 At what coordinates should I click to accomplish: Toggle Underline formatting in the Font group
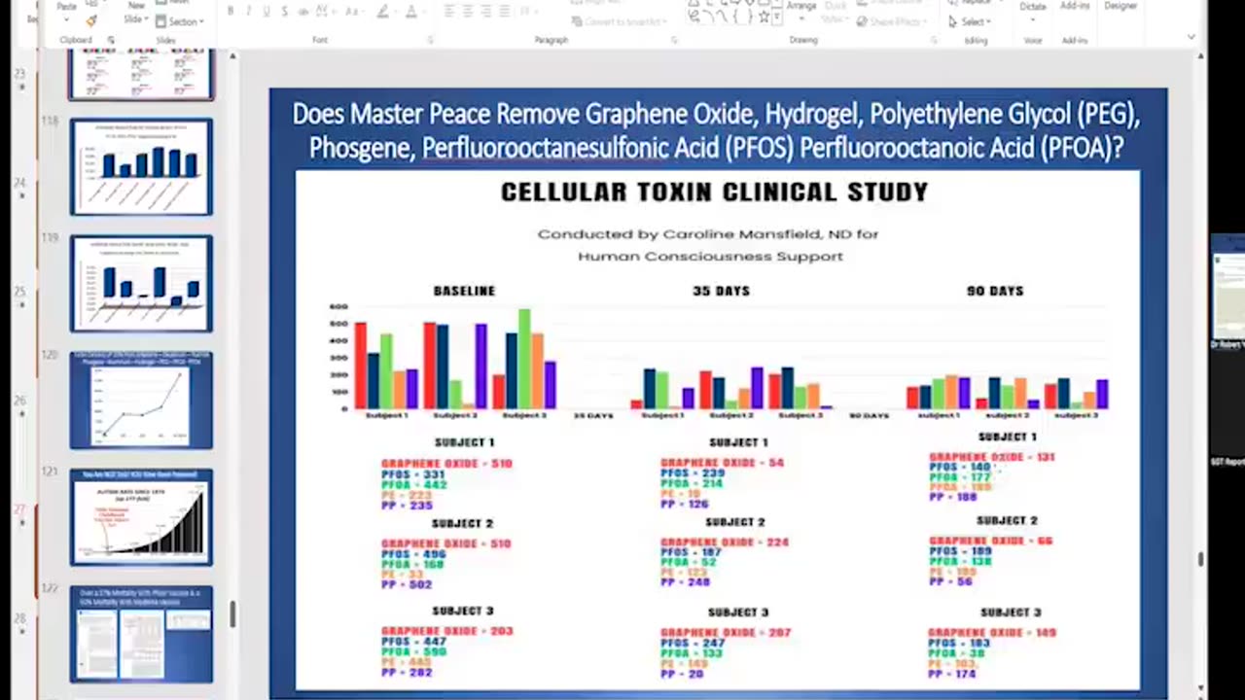point(266,12)
